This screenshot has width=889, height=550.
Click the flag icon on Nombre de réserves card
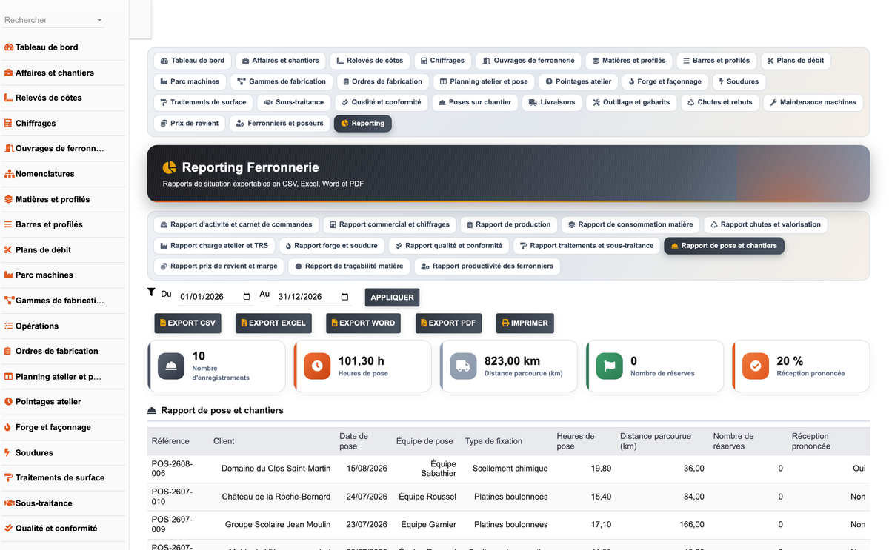point(609,366)
